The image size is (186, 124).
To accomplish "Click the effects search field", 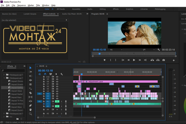I will click(13, 70).
